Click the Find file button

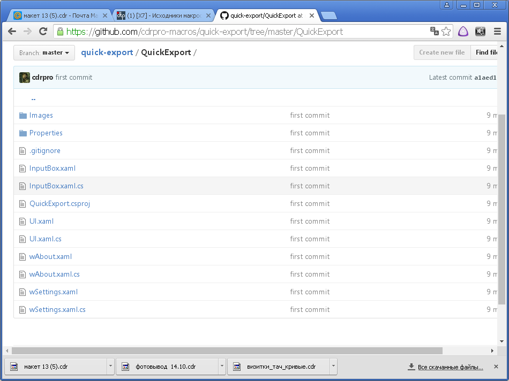[x=484, y=52]
